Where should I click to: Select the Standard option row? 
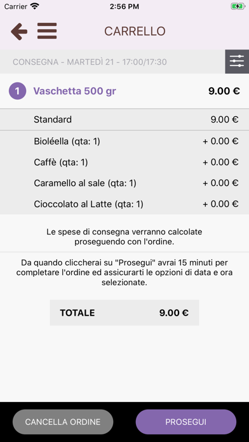pos(124,119)
